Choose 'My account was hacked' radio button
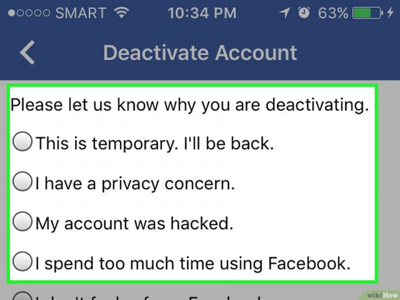This screenshot has width=400, height=300. click(23, 221)
